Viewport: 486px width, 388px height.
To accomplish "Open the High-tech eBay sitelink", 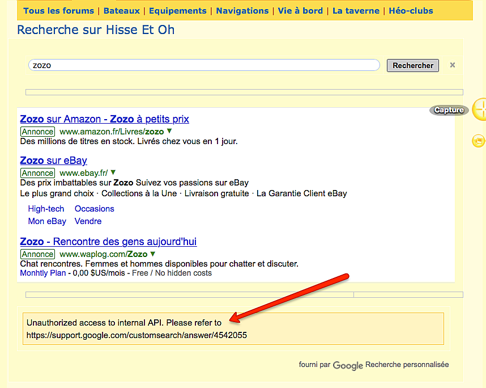I will pyautogui.click(x=46, y=209).
